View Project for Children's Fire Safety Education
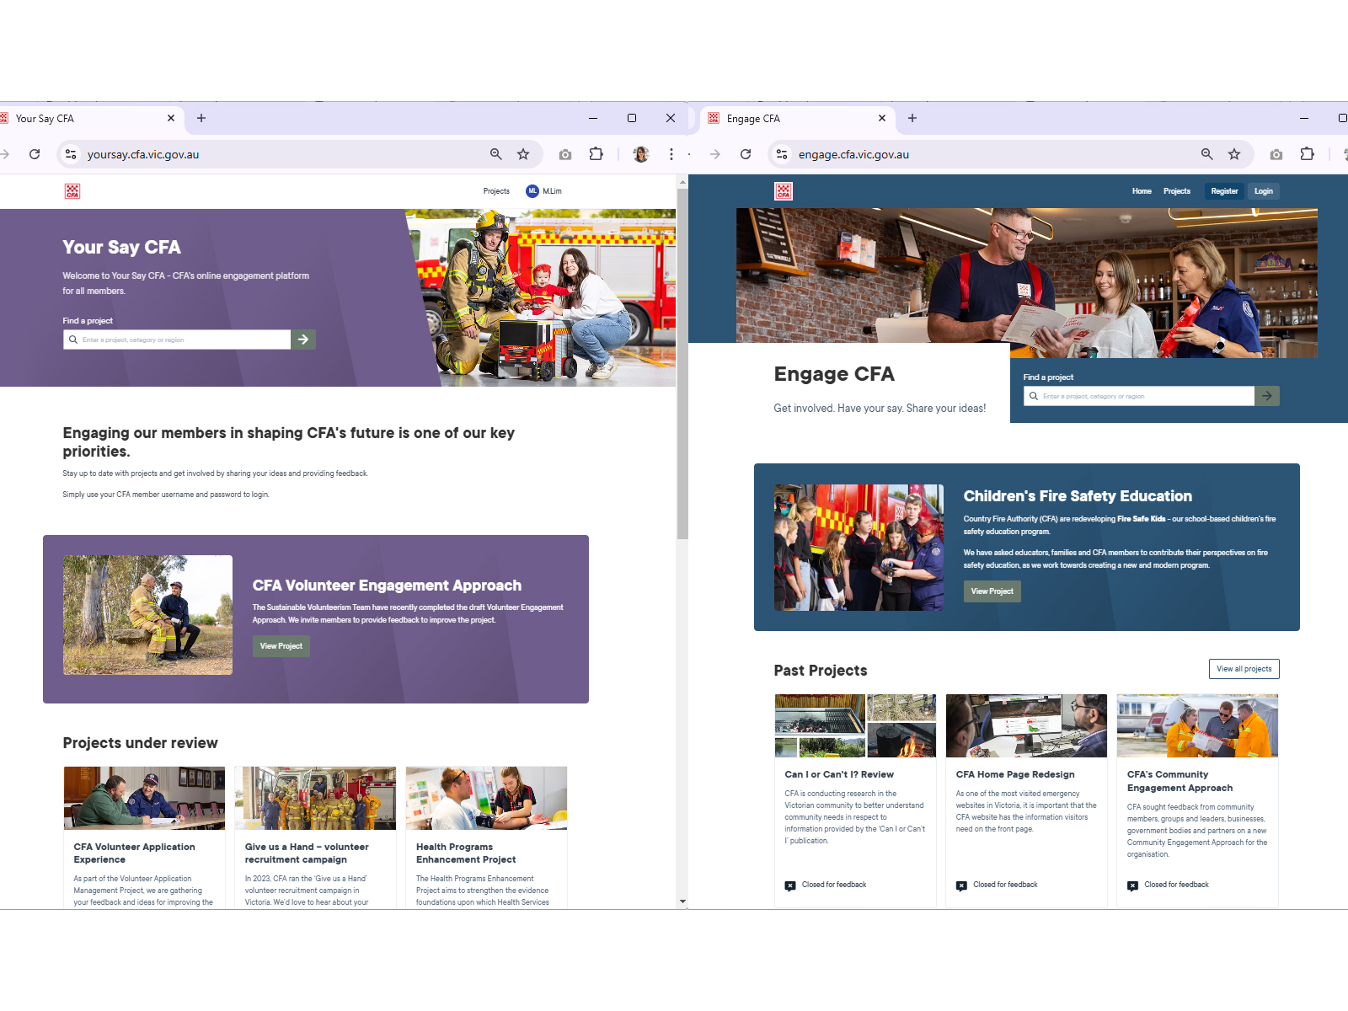The image size is (1348, 1011). (992, 591)
